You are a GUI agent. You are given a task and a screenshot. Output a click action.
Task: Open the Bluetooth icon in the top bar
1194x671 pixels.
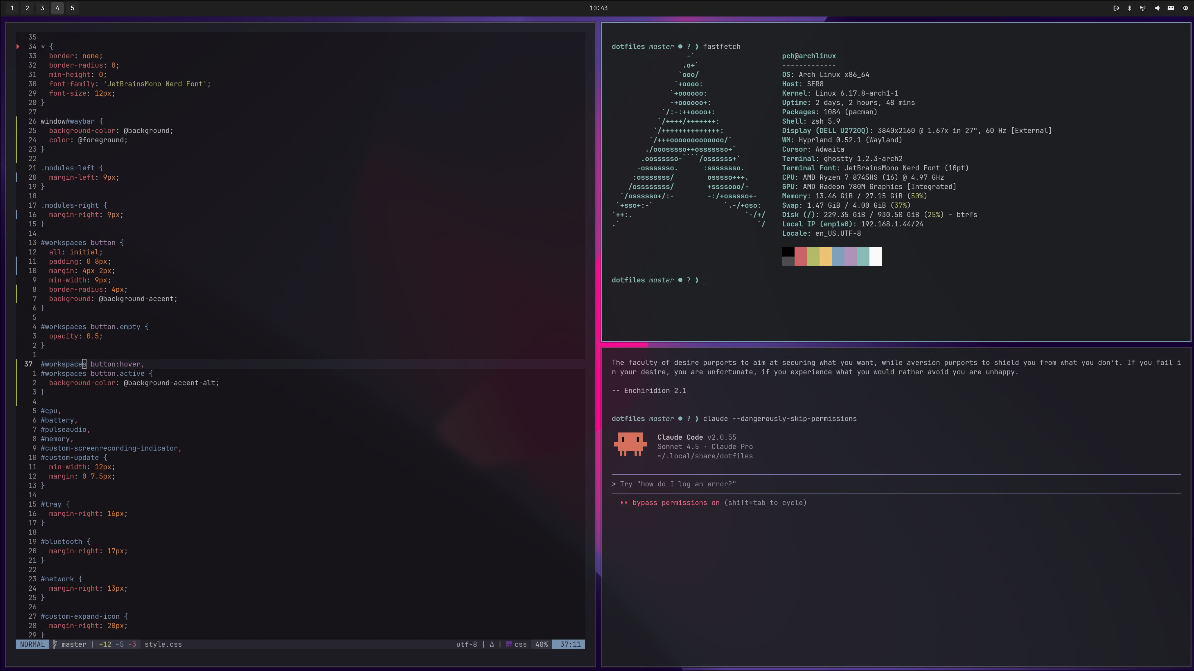(1129, 8)
